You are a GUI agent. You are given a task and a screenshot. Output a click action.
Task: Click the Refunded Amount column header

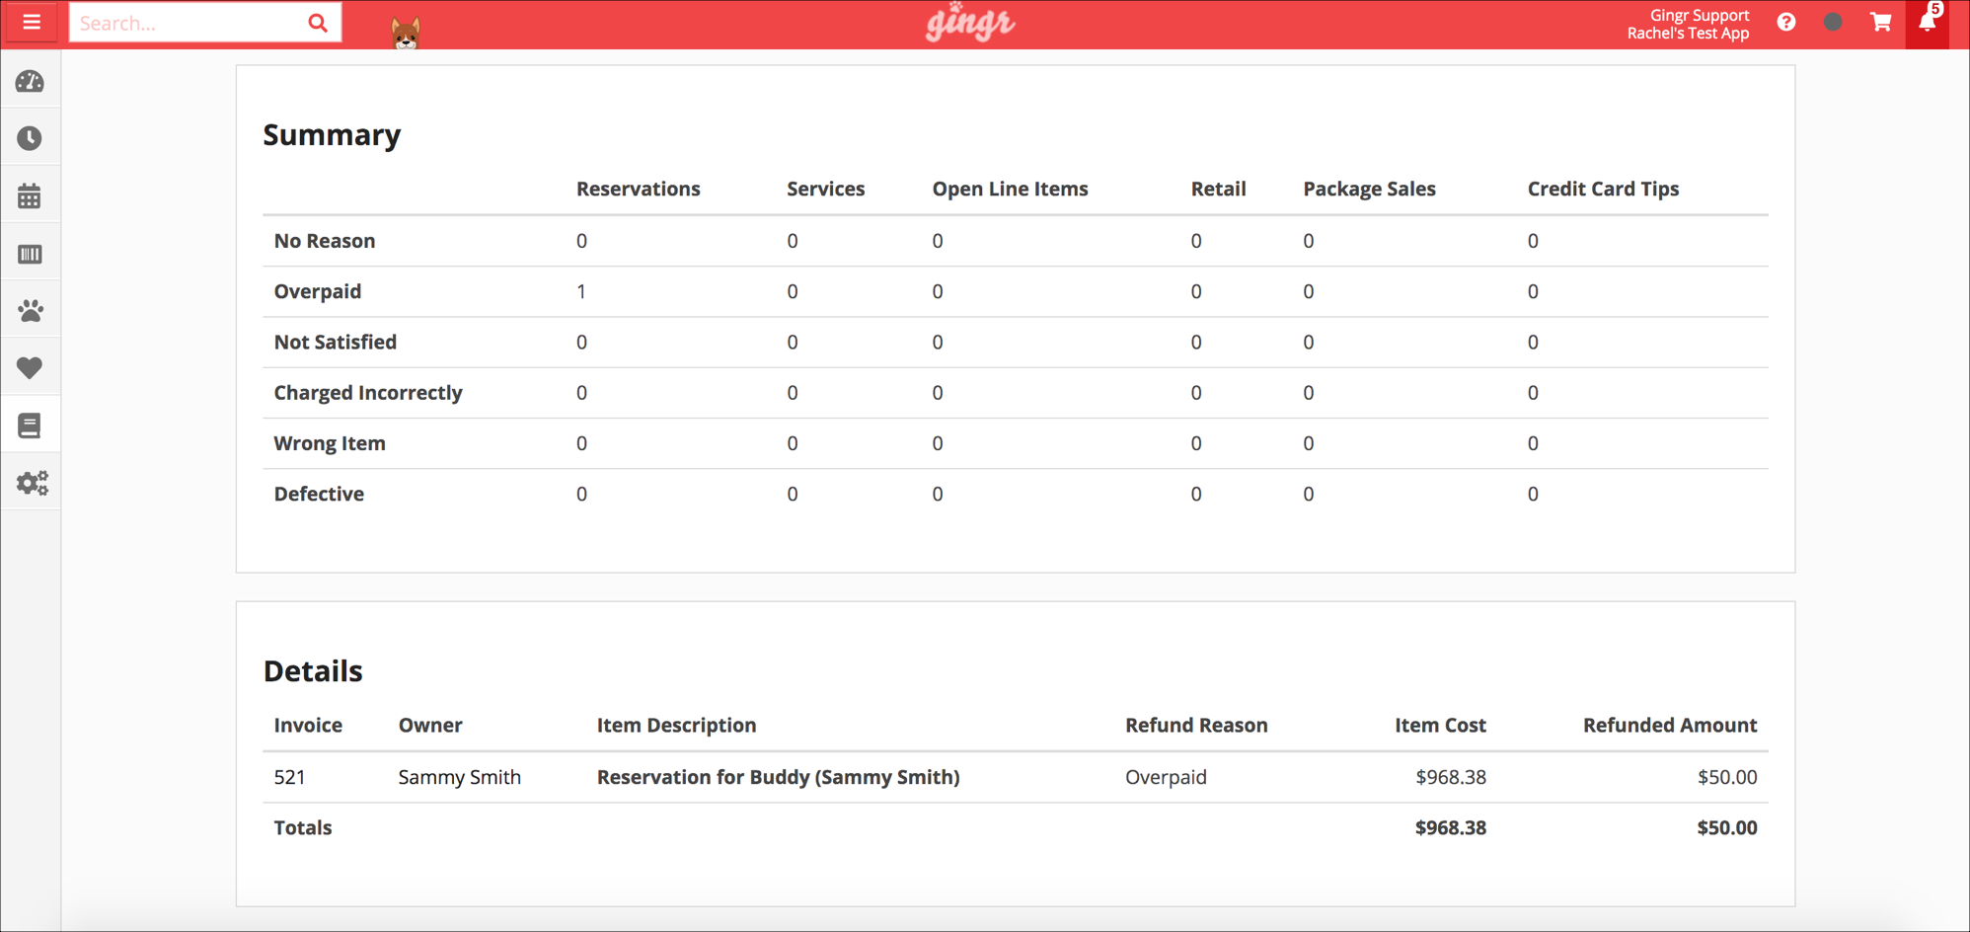(x=1670, y=725)
